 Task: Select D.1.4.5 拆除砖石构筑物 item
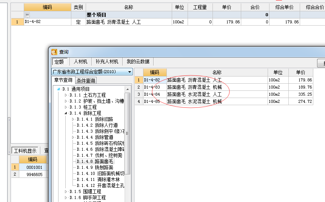(100, 143)
